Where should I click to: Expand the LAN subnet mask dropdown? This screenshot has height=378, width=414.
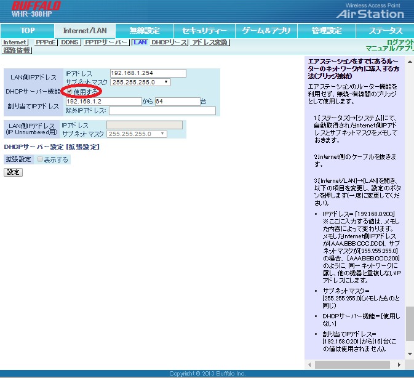pyautogui.click(x=140, y=82)
